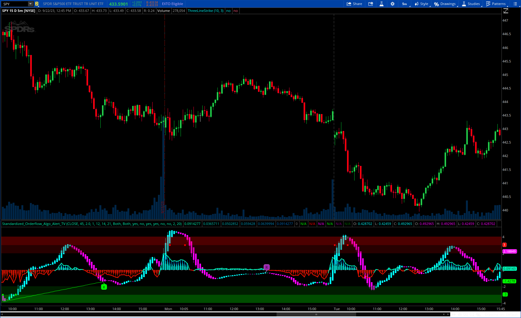Expand the SPY symbol dropdown arrow
Image resolution: width=521 pixels, height=318 pixels.
31,4
